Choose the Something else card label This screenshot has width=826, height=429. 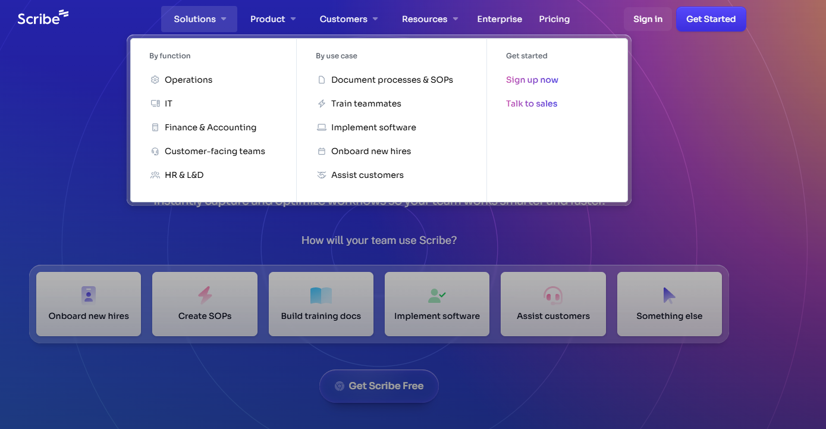[670, 316]
